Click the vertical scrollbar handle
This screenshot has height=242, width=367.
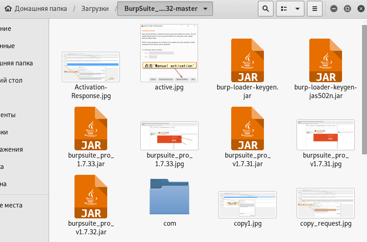click(364, 89)
